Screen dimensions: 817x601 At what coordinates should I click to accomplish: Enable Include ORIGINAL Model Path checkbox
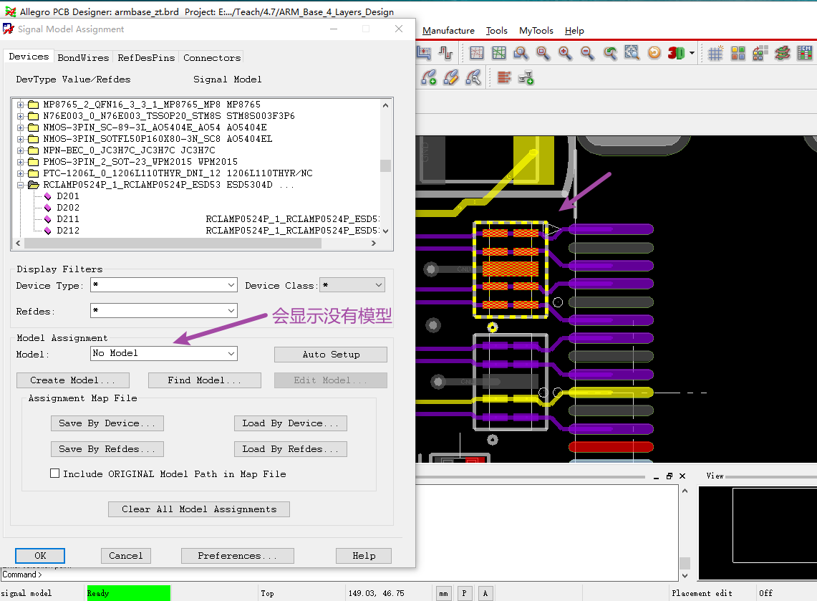tap(54, 473)
